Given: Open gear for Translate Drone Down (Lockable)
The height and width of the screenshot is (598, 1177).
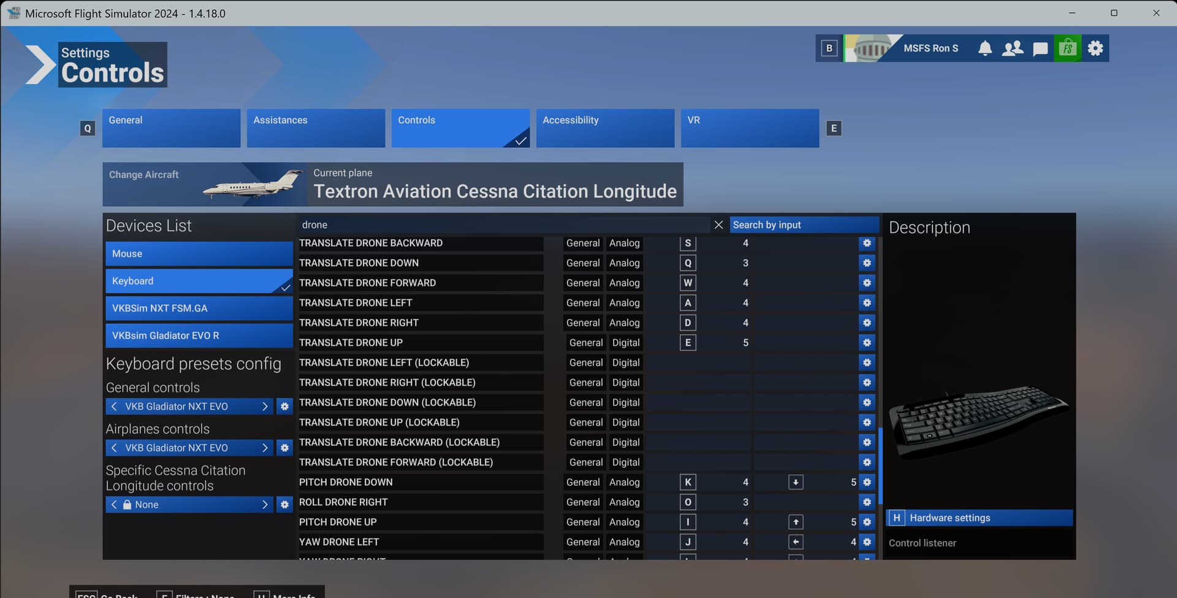Looking at the screenshot, I should [x=867, y=402].
